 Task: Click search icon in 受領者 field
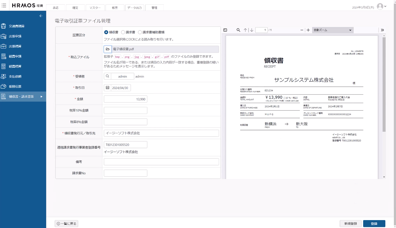click(108, 76)
